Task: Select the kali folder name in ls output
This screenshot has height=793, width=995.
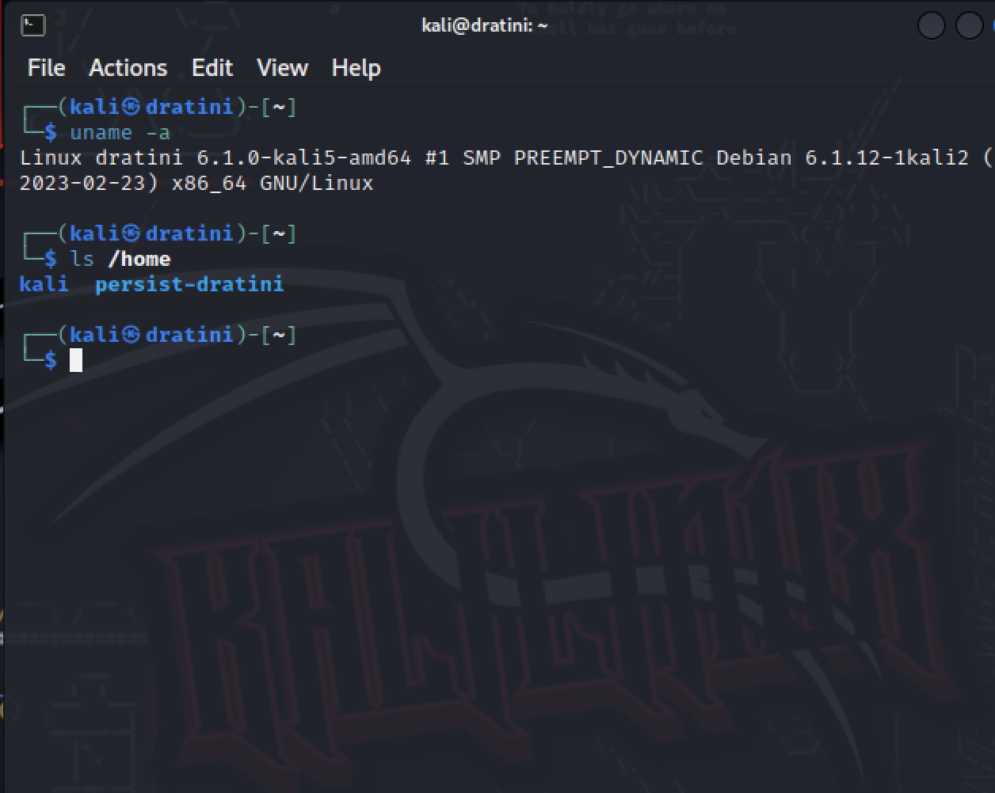Action: (43, 284)
